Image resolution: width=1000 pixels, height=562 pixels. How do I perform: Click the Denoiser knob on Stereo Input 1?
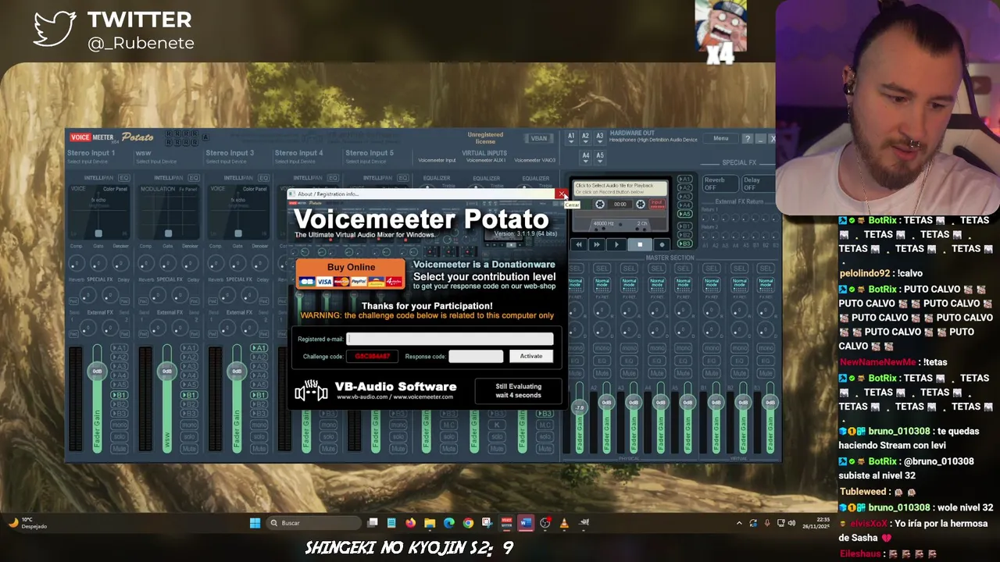(120, 262)
